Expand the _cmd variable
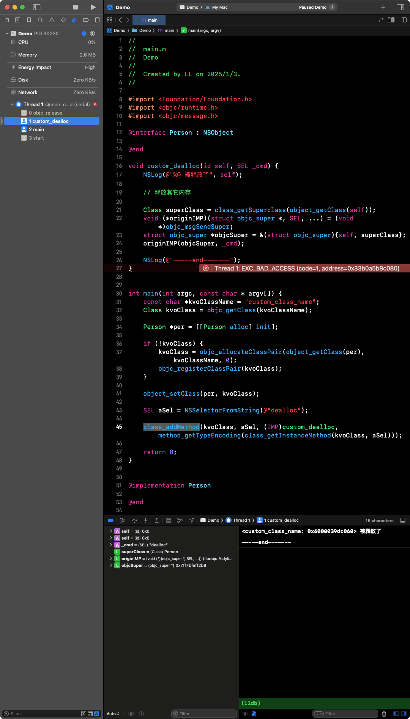 pos(111,545)
